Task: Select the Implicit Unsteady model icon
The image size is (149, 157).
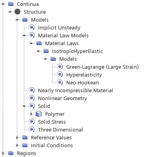Action: (x=32, y=27)
